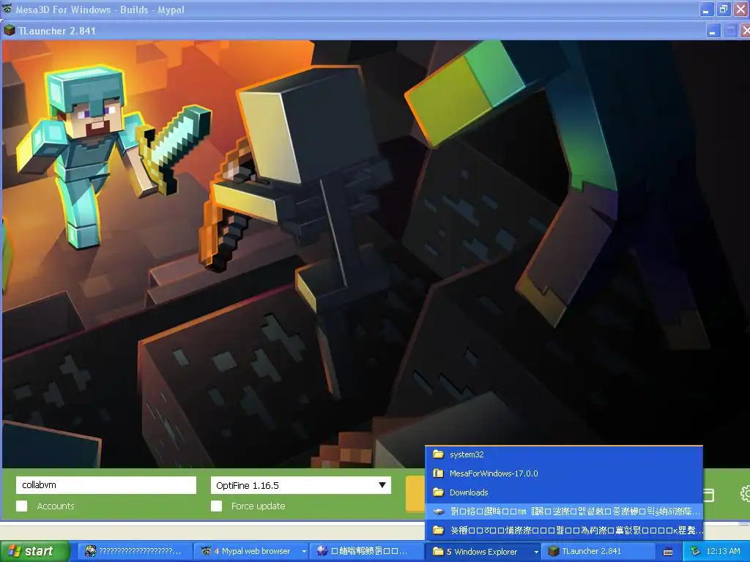
Task: Click the collabvm username field
Action: coord(105,485)
